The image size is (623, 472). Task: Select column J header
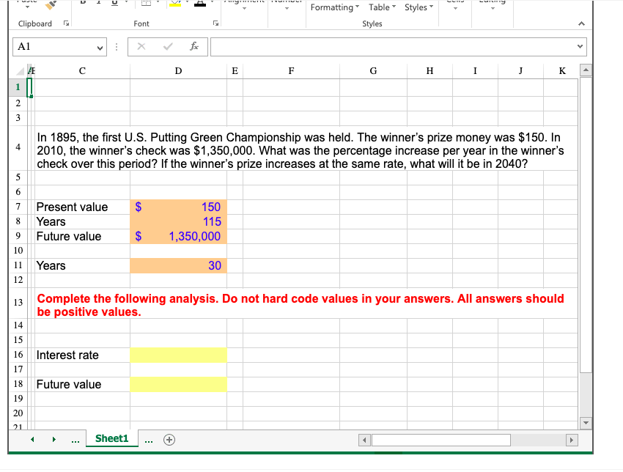pos(520,71)
